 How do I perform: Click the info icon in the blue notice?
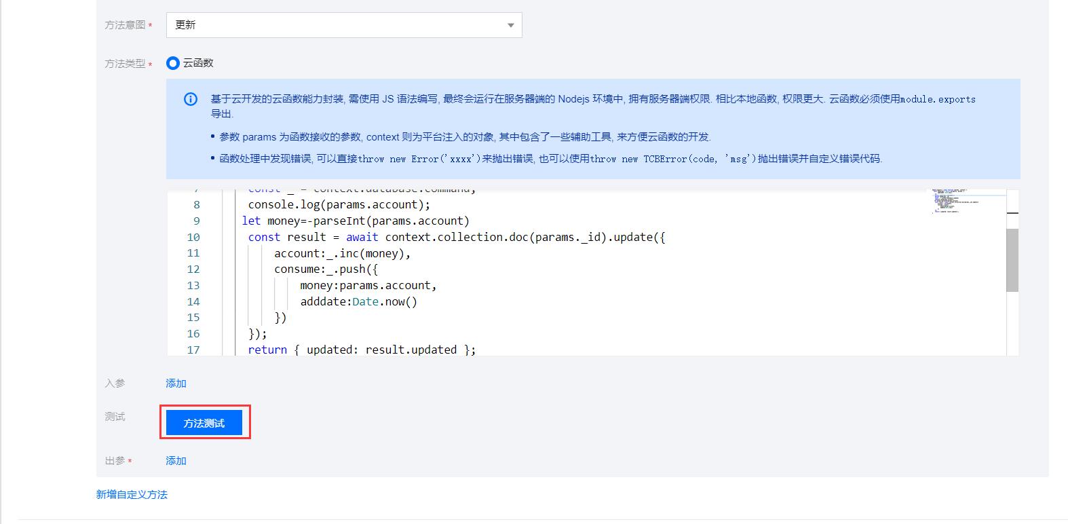[x=191, y=99]
